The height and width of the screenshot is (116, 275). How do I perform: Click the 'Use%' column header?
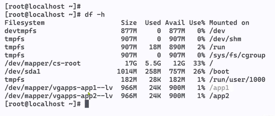click(197, 23)
